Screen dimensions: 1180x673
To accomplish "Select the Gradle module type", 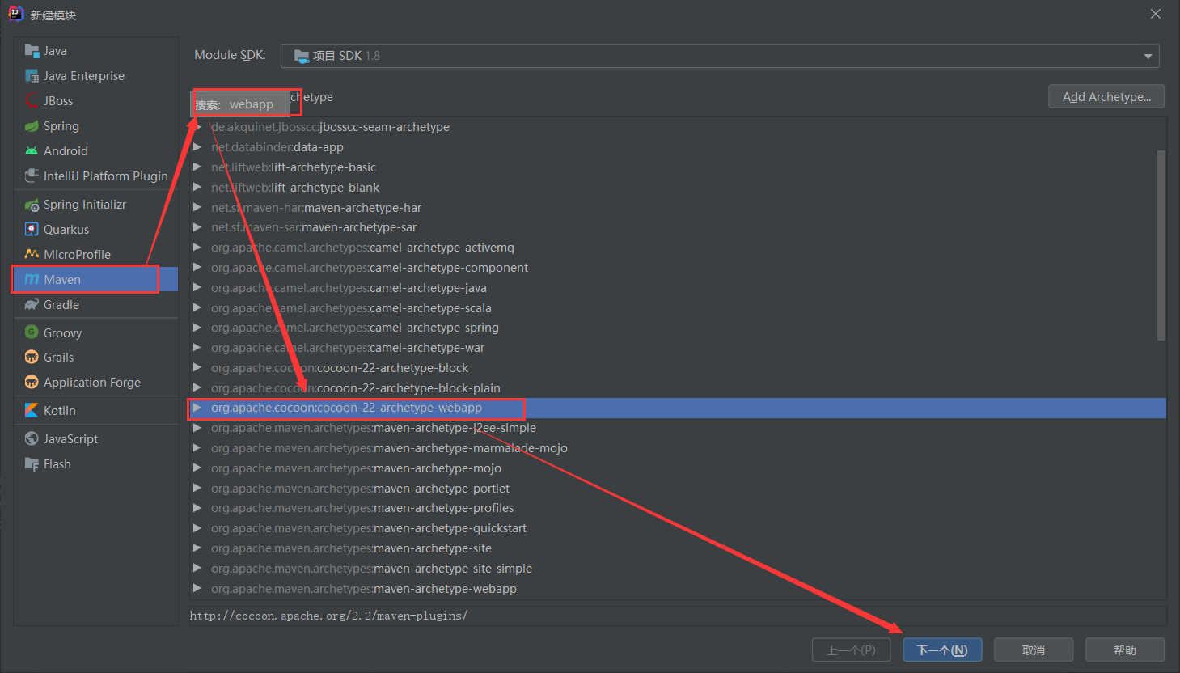I will click(95, 305).
